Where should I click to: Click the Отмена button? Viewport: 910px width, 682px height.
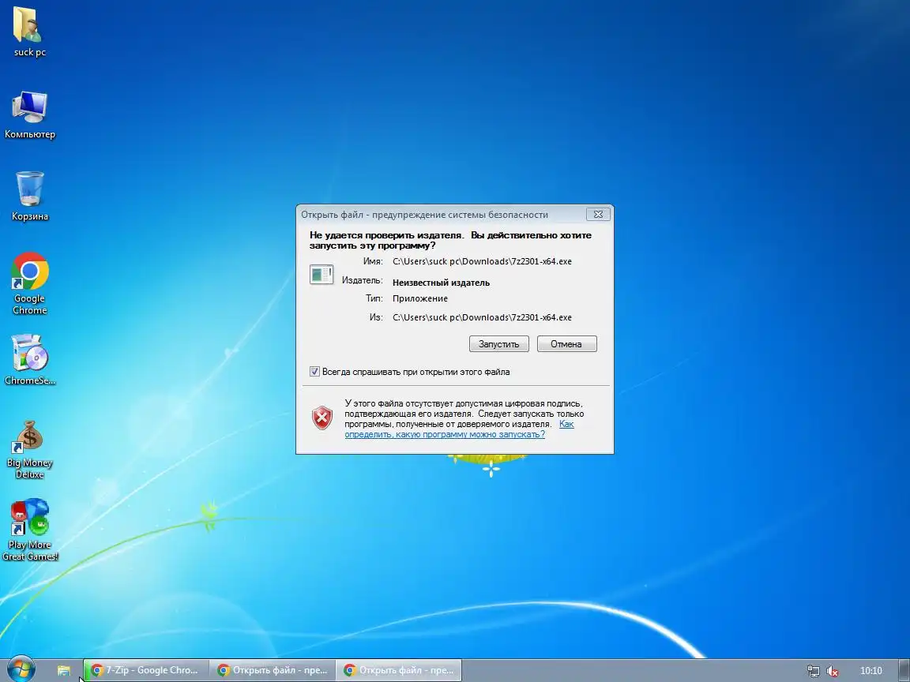click(x=566, y=344)
